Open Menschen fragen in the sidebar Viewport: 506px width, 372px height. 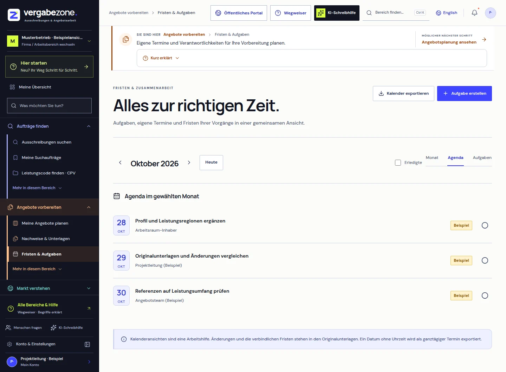pyautogui.click(x=24, y=328)
